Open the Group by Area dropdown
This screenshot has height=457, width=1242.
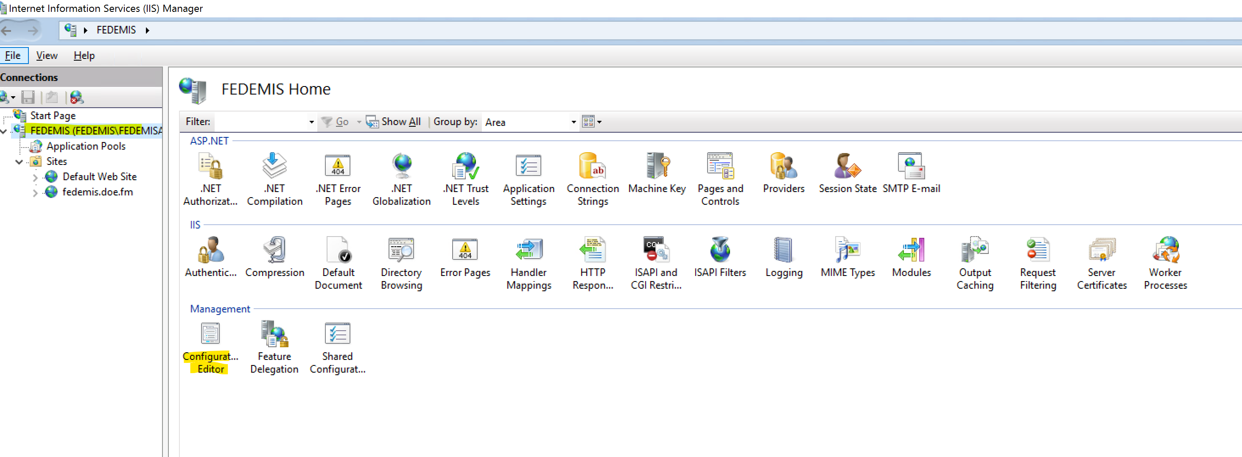coord(573,123)
